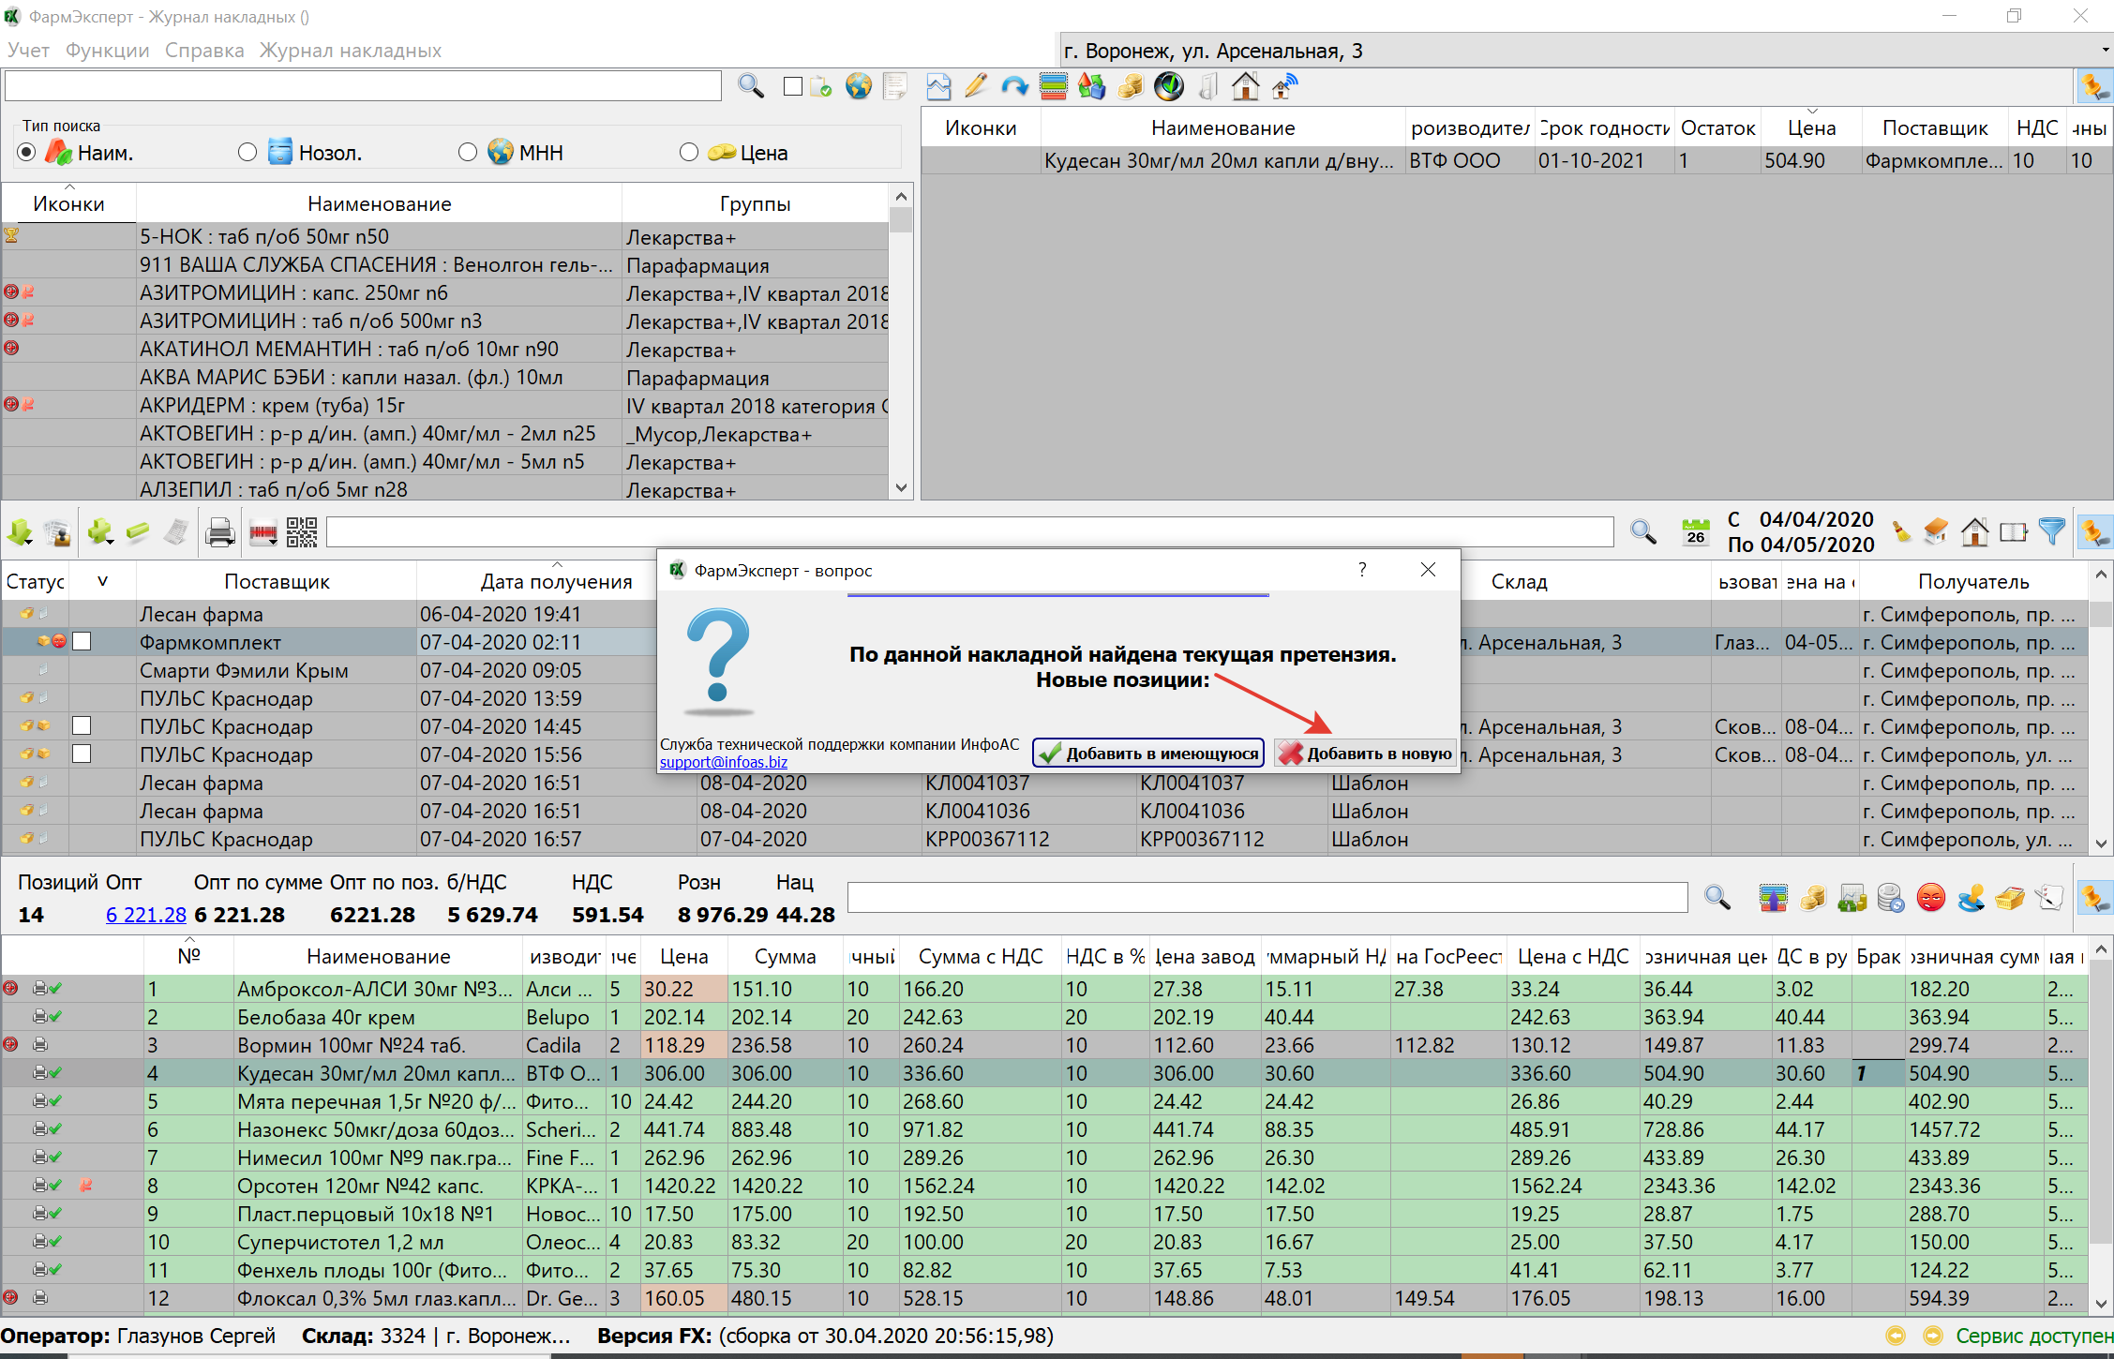This screenshot has width=2114, height=1359.
Task: Click the angry red face icon
Action: click(x=1931, y=898)
